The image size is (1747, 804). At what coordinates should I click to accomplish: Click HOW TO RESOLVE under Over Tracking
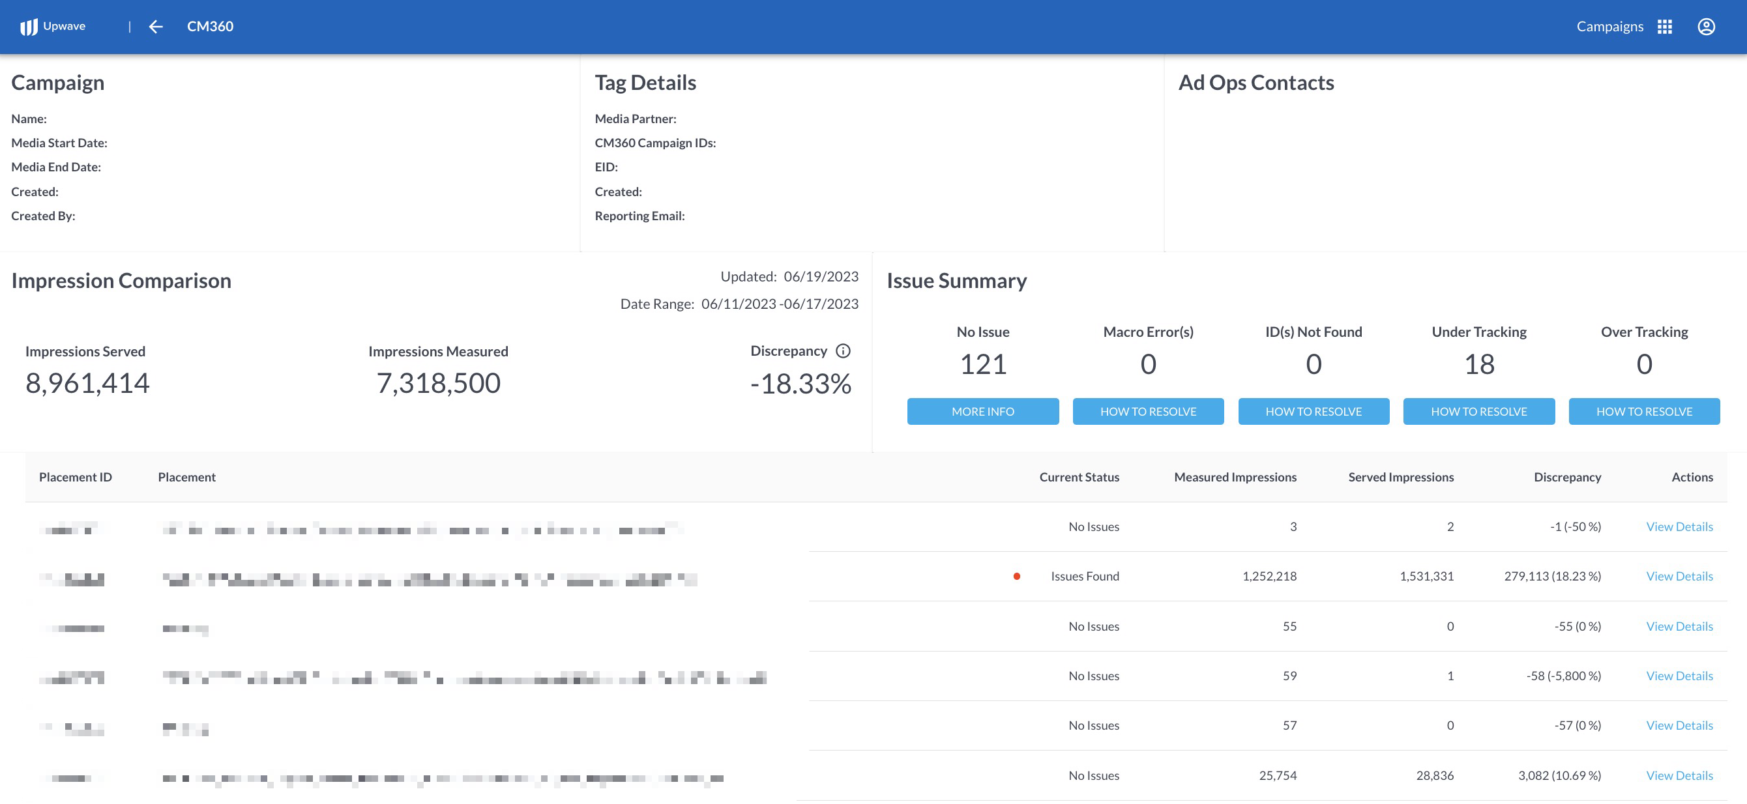tap(1644, 411)
